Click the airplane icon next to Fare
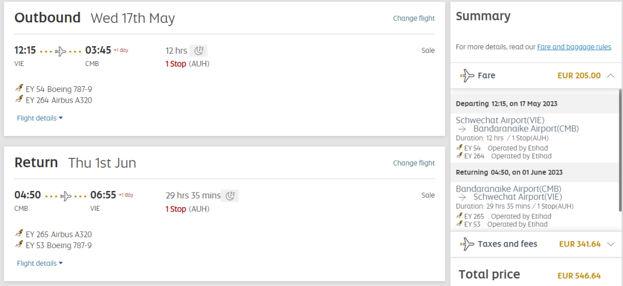 click(467, 76)
